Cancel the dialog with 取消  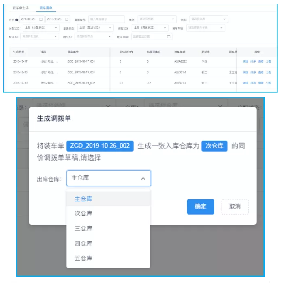235,207
